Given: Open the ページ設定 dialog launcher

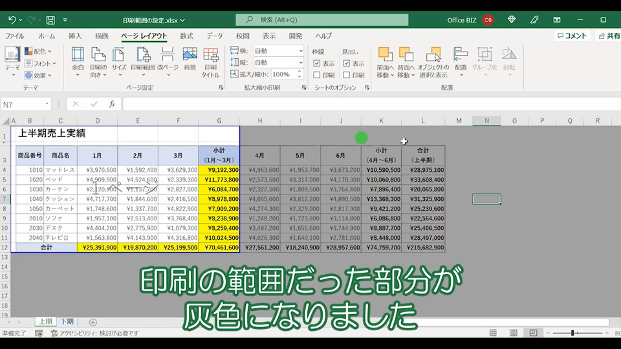Looking at the screenshot, I should point(221,87).
